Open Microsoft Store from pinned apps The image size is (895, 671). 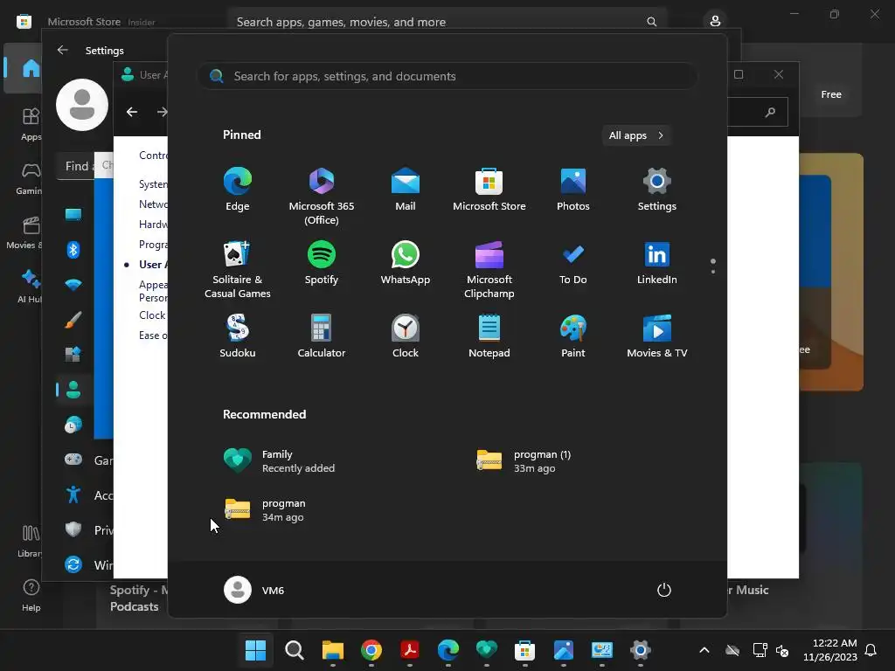tap(489, 190)
